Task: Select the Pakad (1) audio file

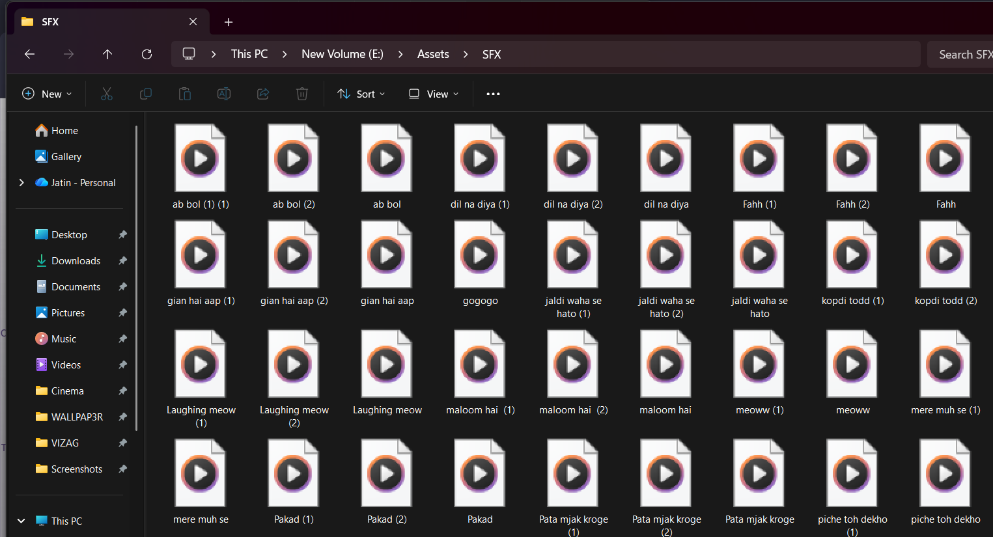Action: tap(294, 482)
